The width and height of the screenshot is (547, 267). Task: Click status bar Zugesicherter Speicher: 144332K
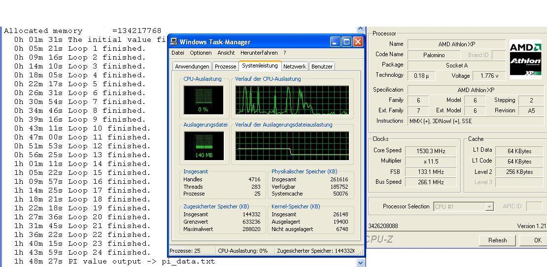(x=316, y=251)
